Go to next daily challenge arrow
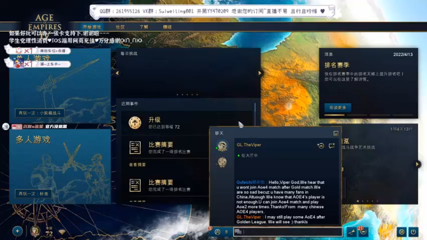 point(259,73)
